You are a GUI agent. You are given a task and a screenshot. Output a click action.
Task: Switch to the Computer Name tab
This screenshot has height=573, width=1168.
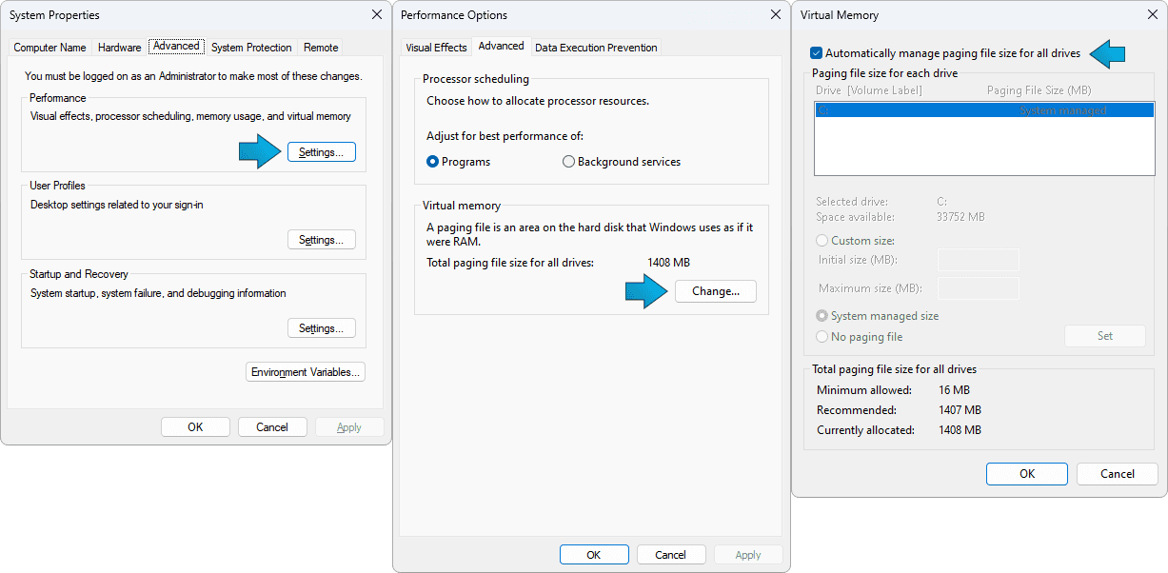tap(49, 48)
